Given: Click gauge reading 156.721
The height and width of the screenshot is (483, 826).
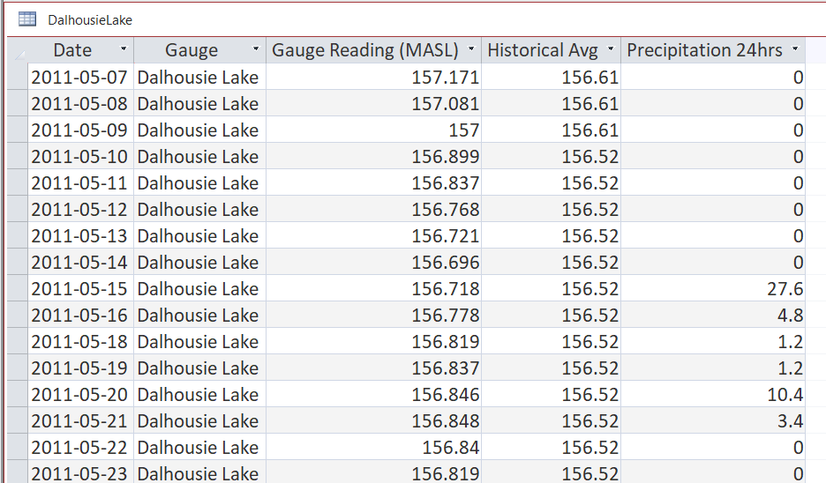Looking at the screenshot, I should pyautogui.click(x=373, y=235).
